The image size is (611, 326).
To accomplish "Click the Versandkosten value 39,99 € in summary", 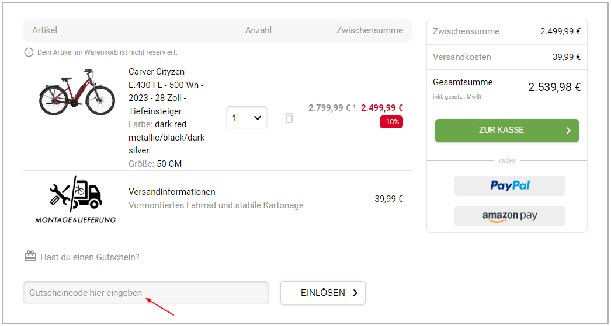I will click(x=567, y=57).
